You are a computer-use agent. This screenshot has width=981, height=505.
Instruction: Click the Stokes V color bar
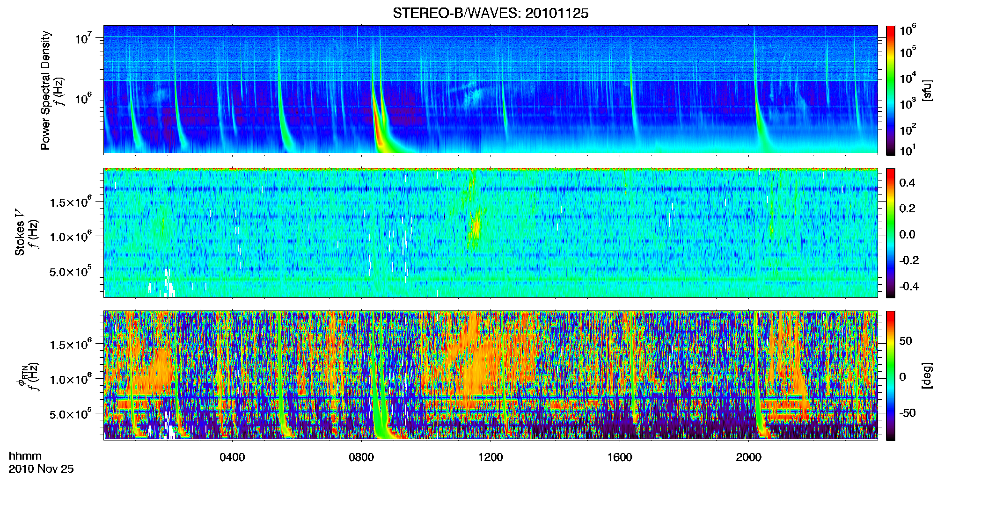point(891,233)
